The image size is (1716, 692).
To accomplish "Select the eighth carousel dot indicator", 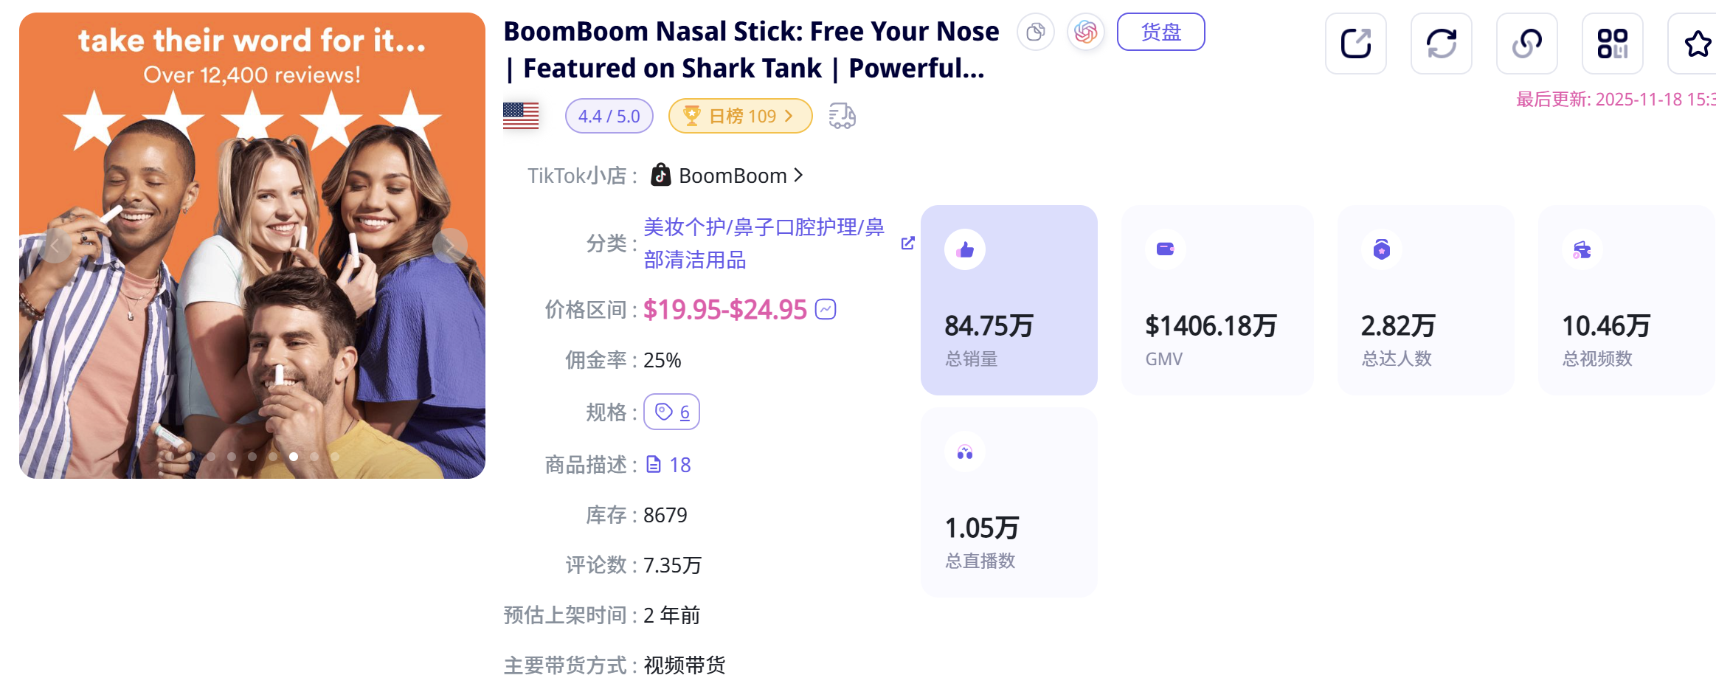I will pos(315,457).
